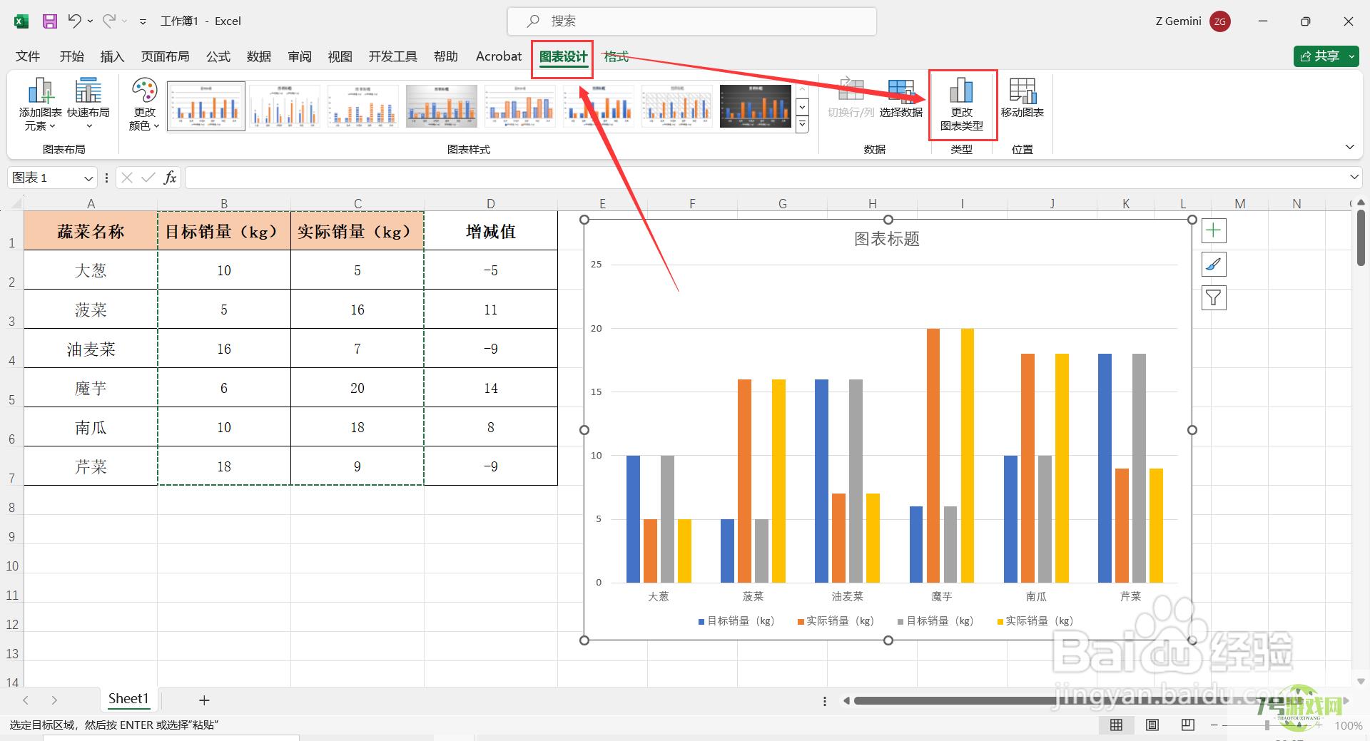Click inside the formula bar input
Viewport: 1370px width, 741px height.
765,178
